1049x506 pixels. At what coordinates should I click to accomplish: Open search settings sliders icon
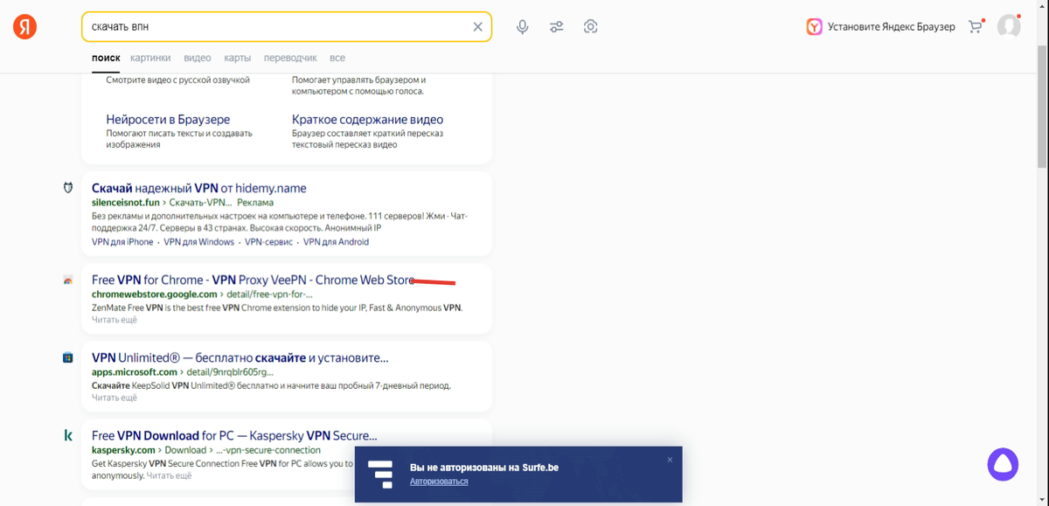click(556, 27)
